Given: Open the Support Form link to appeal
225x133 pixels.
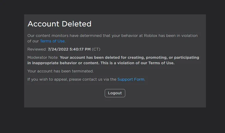Looking at the screenshot, I should click(x=131, y=79).
